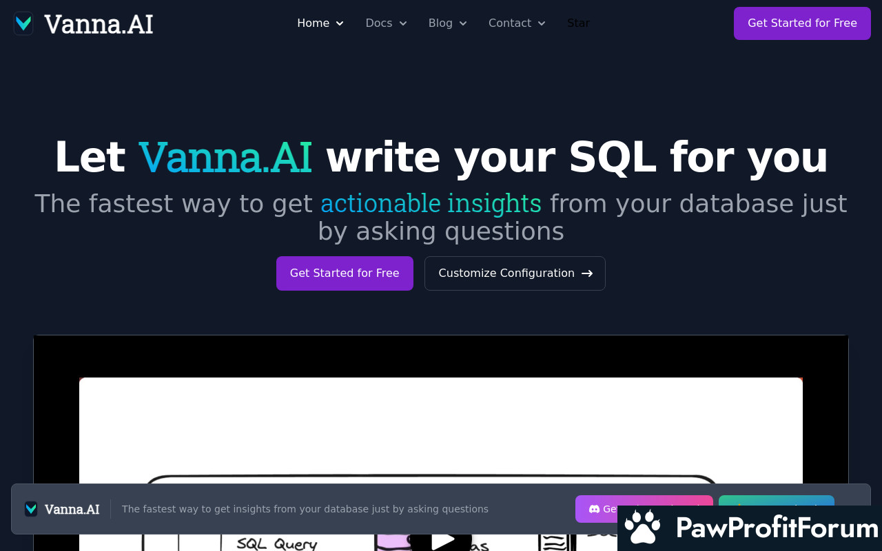This screenshot has height=551, width=882.
Task: Open the Contact menu chevron
Action: click(542, 23)
